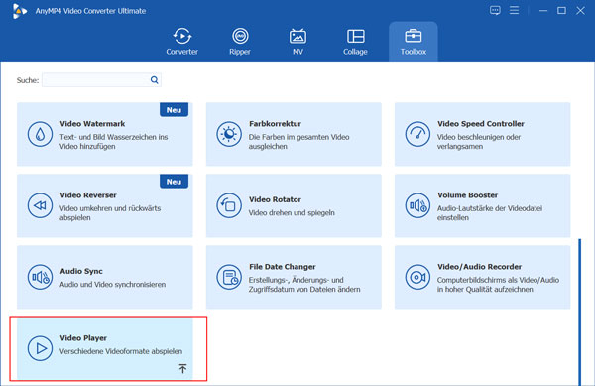Screen dimensions: 595x386
Task: Click the magnifier search icon
Action: tap(154, 80)
